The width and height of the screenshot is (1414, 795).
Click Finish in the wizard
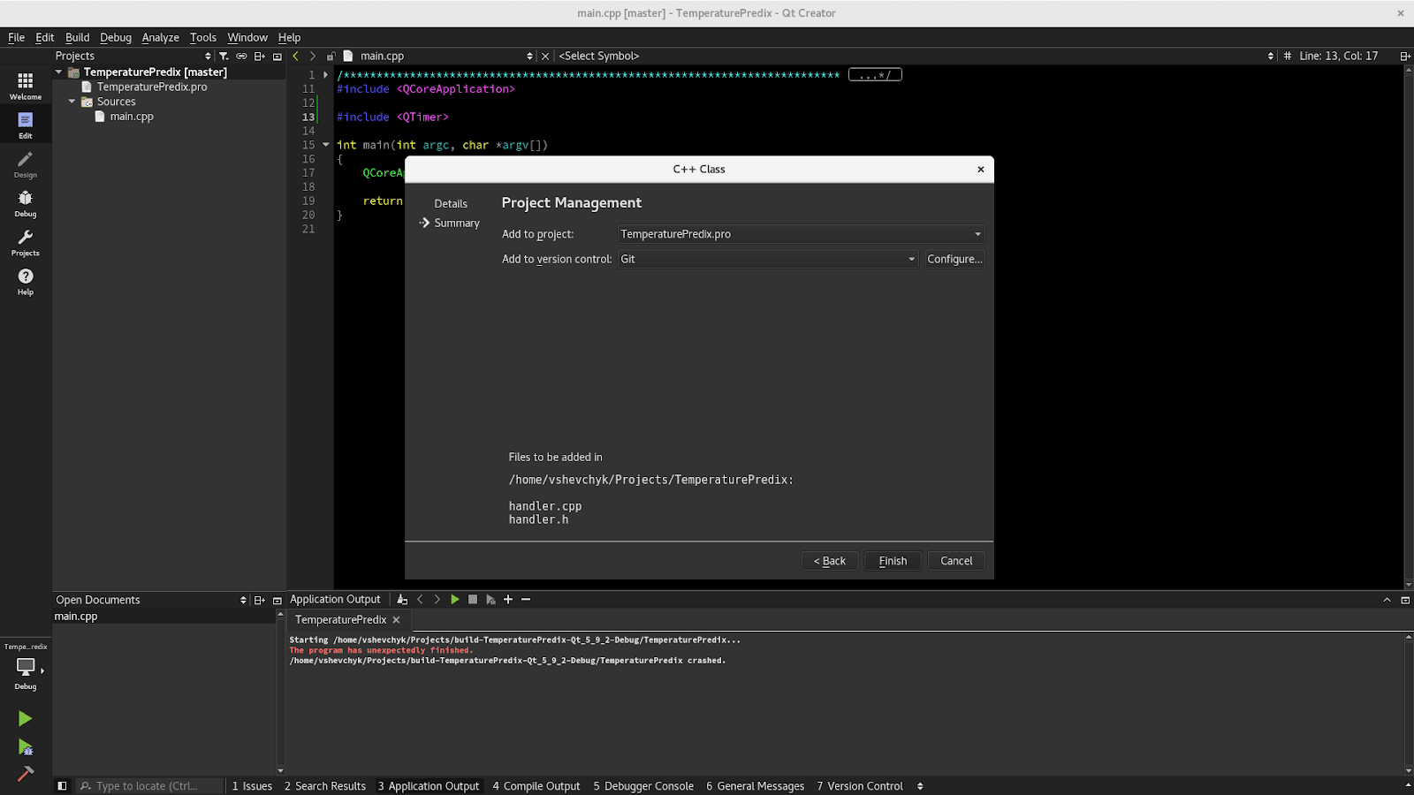(x=893, y=561)
